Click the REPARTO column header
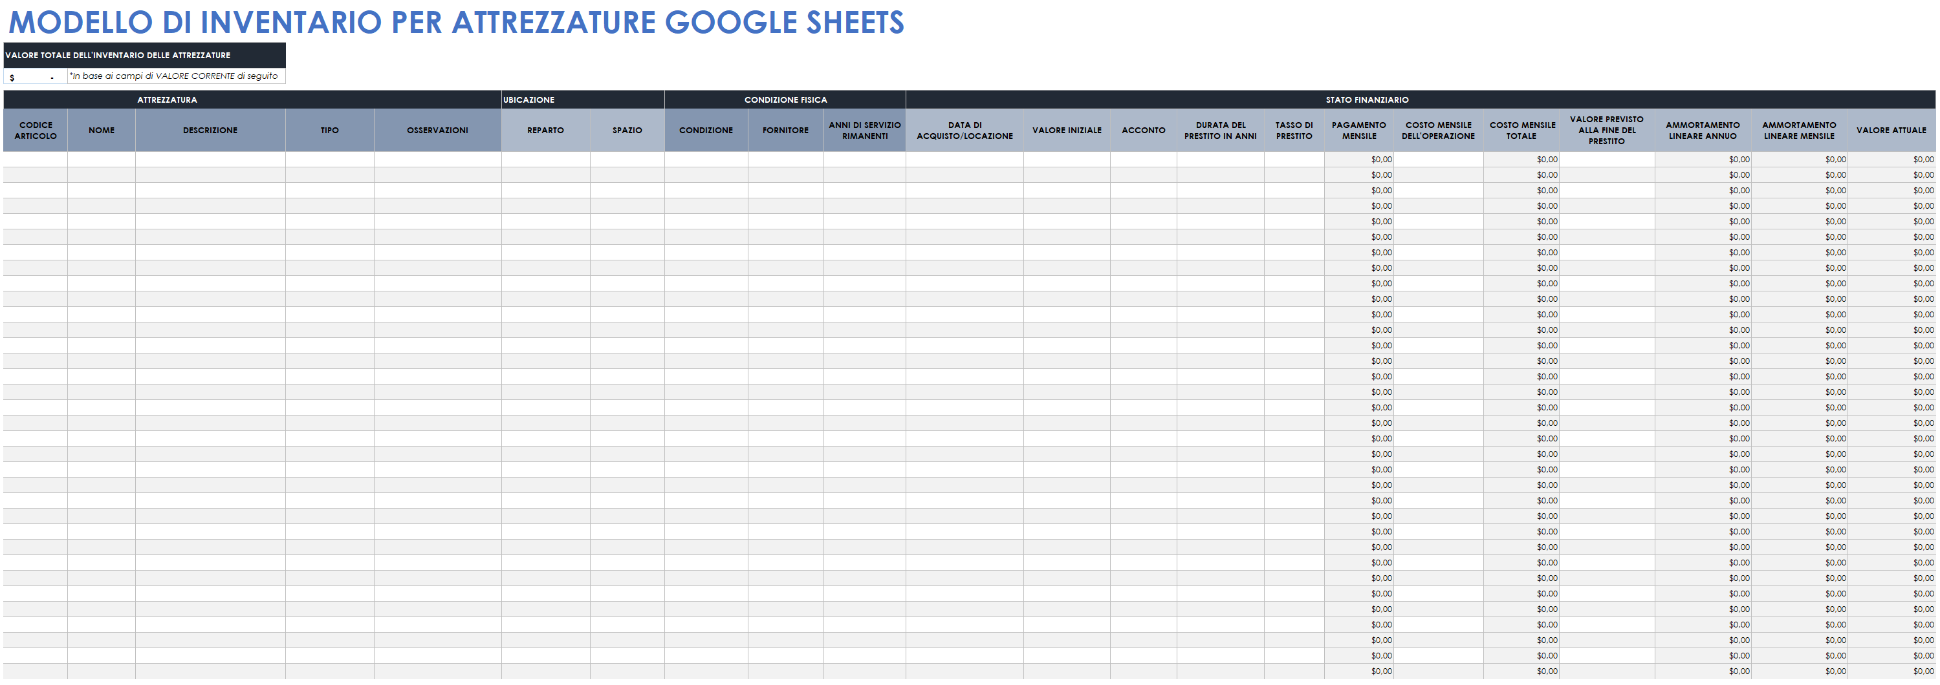 (545, 131)
